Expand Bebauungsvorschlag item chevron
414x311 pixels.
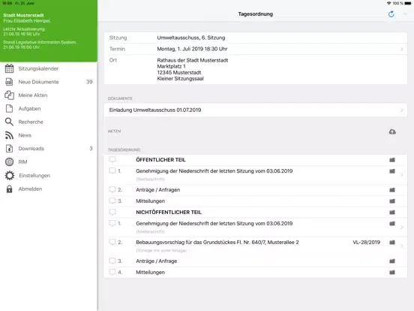(x=402, y=246)
